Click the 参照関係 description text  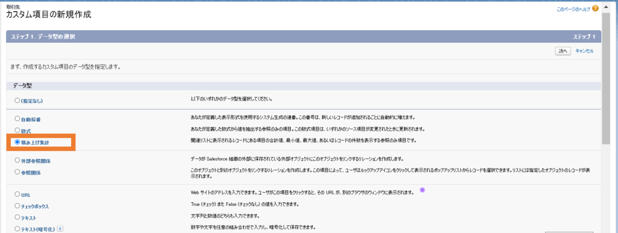(390, 173)
